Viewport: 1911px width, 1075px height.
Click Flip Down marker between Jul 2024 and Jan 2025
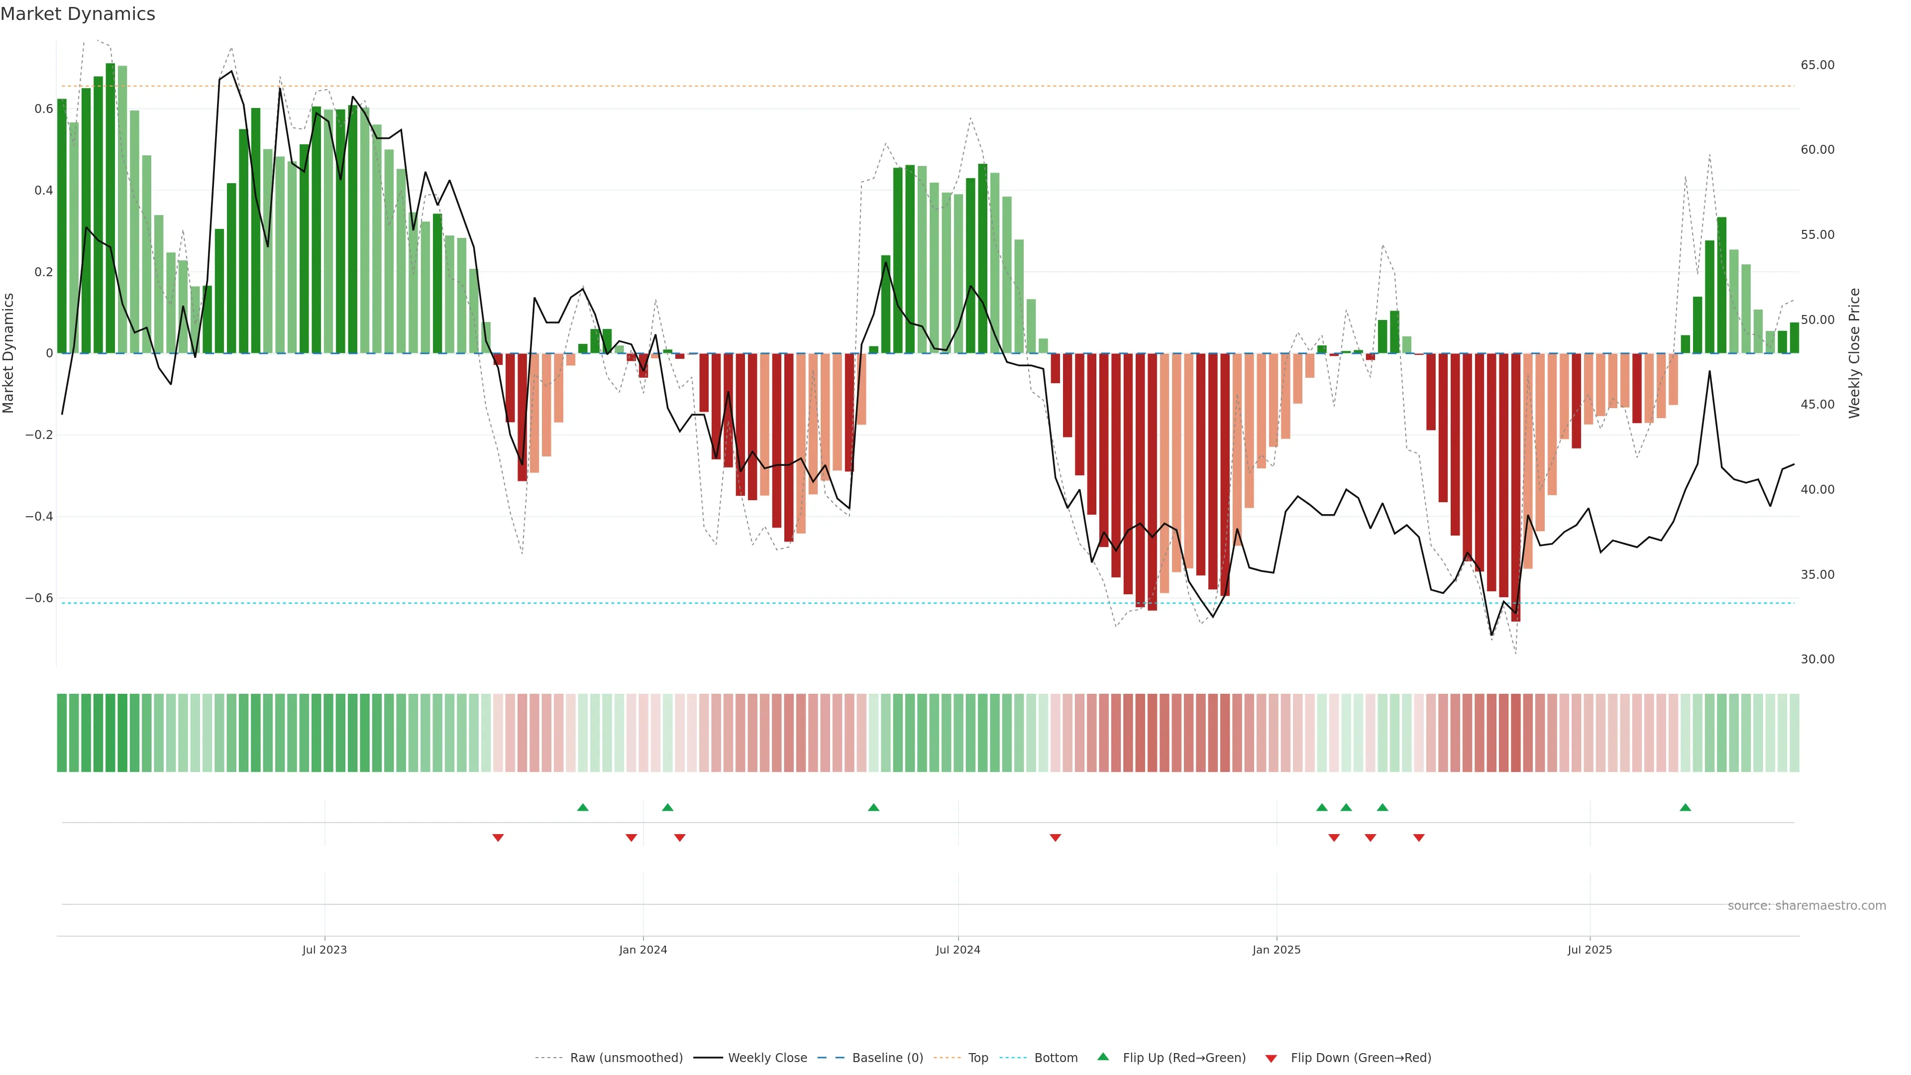(x=1055, y=838)
